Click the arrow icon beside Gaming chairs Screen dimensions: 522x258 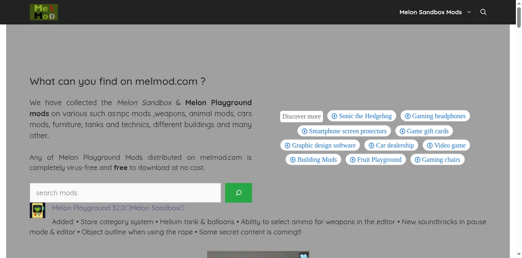(x=418, y=160)
